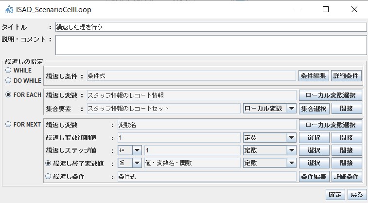Select the FOR NEXT radio button
Screen dimensions: 368x203
8,124
